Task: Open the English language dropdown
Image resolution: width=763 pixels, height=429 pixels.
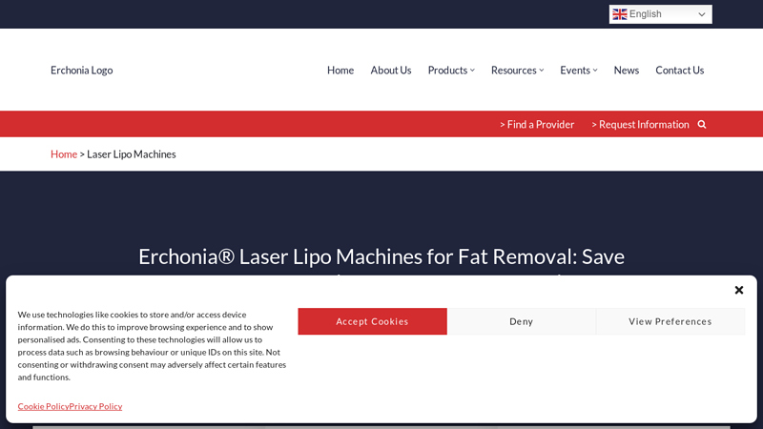Action: (x=660, y=14)
